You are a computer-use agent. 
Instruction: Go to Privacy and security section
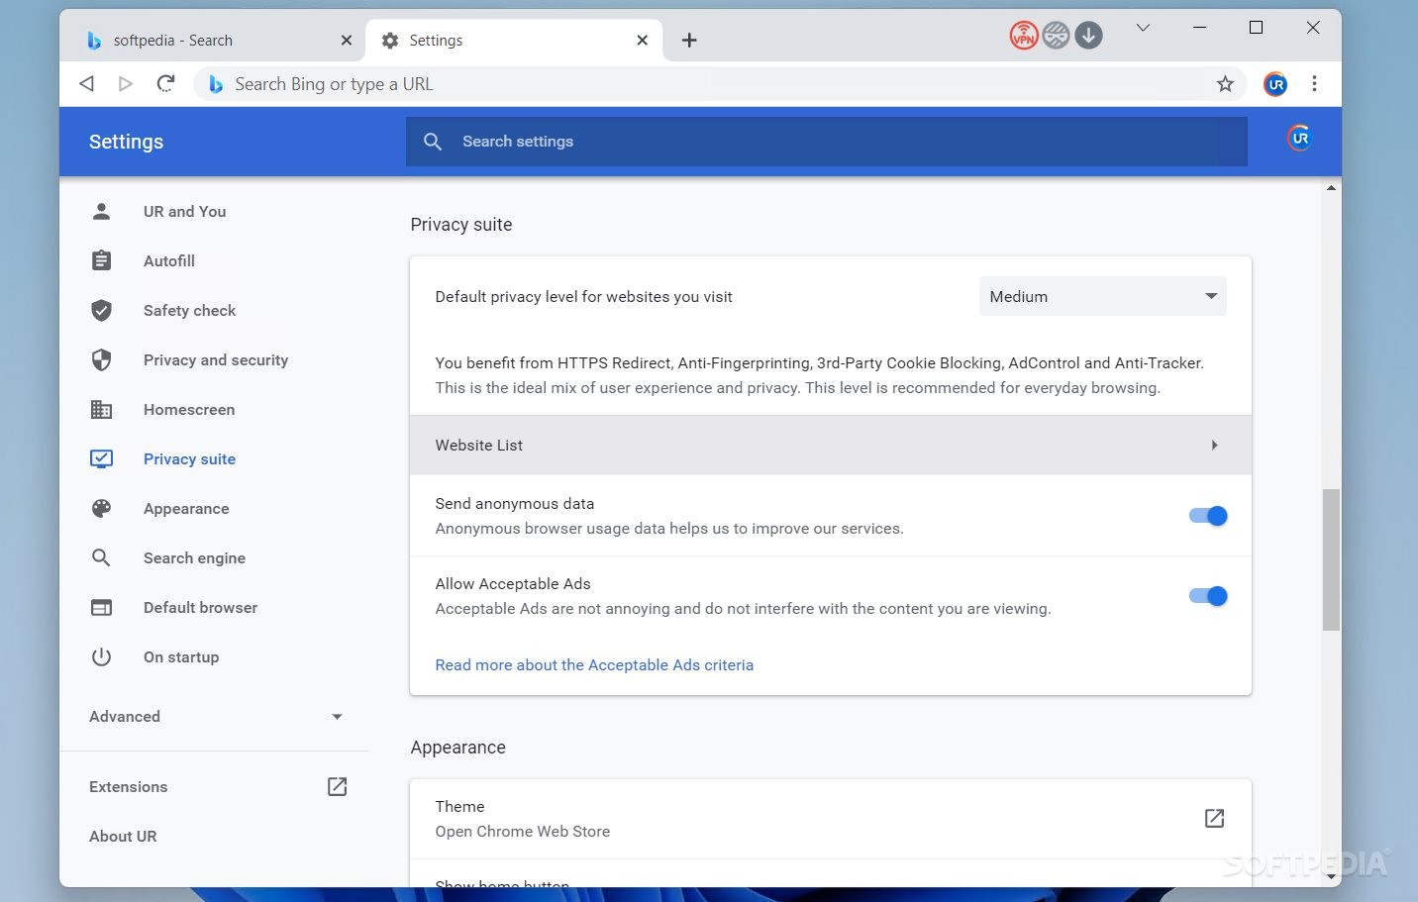coord(214,359)
